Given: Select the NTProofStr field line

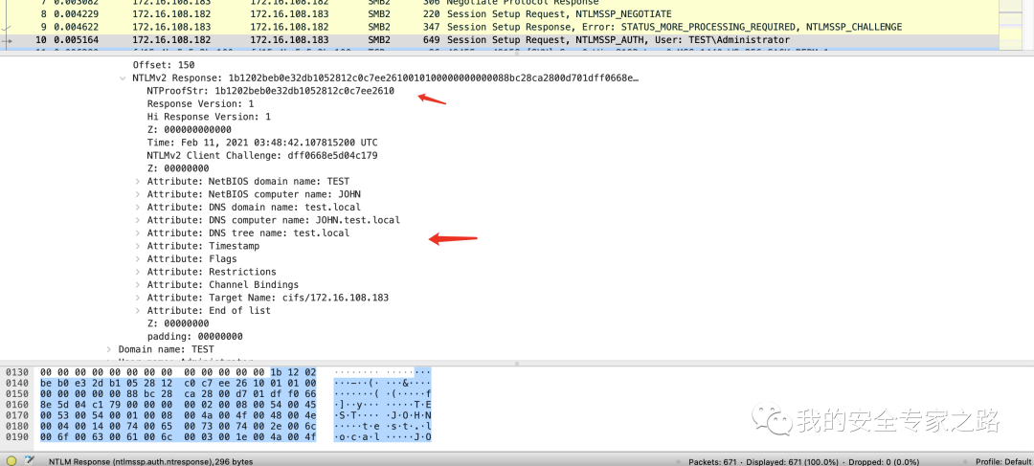Looking at the screenshot, I should (x=270, y=91).
